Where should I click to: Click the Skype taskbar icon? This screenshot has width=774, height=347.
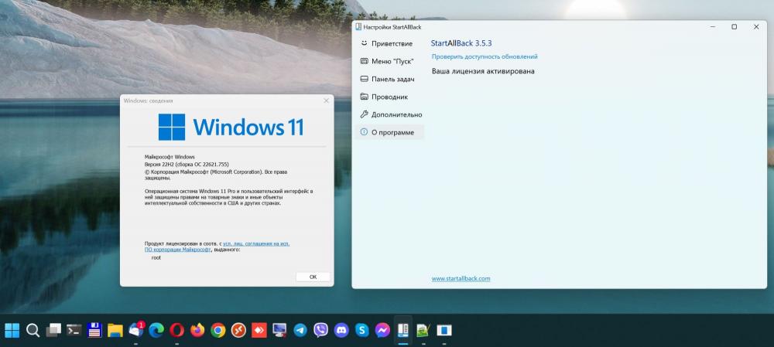361,330
